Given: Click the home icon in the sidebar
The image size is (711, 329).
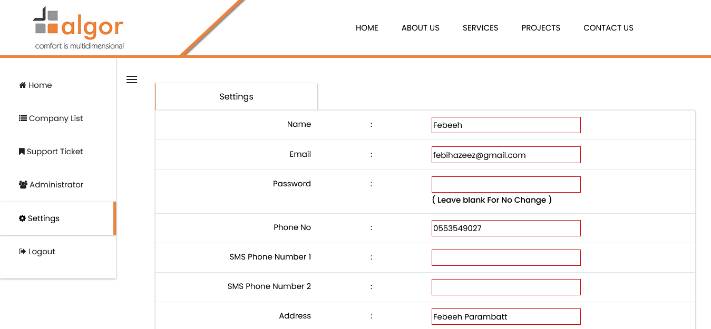Looking at the screenshot, I should point(23,85).
